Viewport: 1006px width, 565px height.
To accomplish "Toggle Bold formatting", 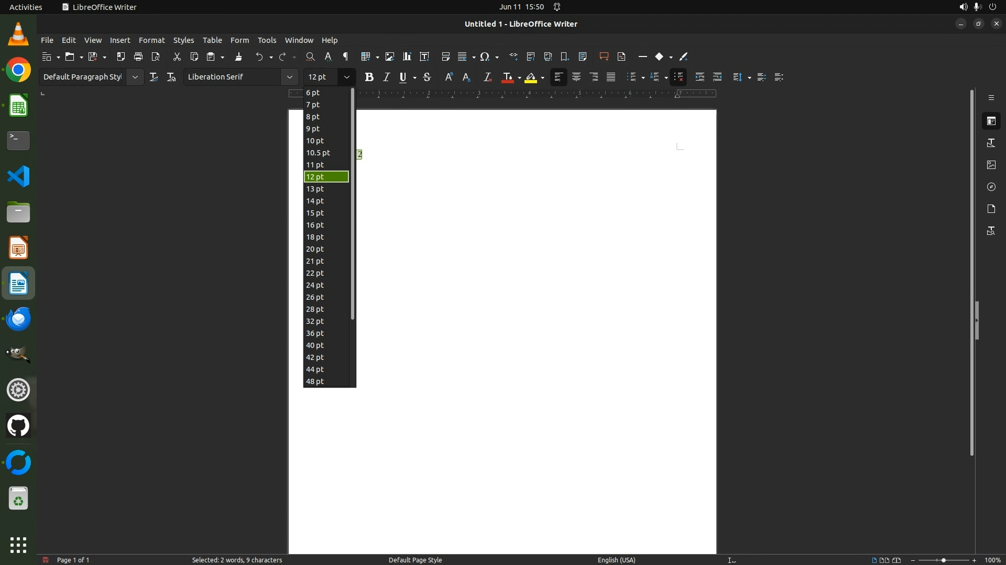I will [369, 77].
